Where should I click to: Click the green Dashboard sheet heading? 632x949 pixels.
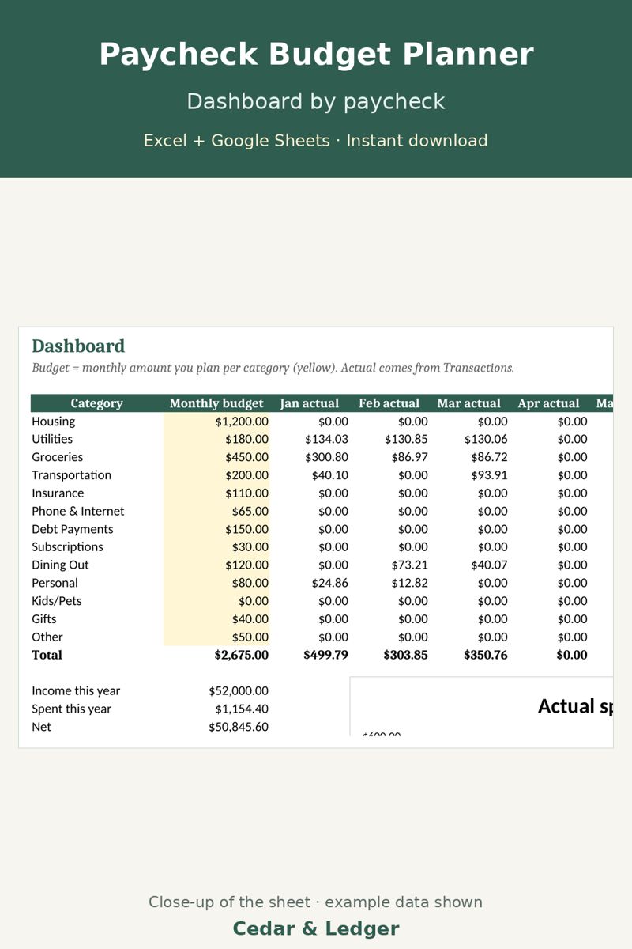78,346
